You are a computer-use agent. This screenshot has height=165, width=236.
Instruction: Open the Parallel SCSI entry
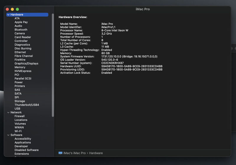(23, 79)
